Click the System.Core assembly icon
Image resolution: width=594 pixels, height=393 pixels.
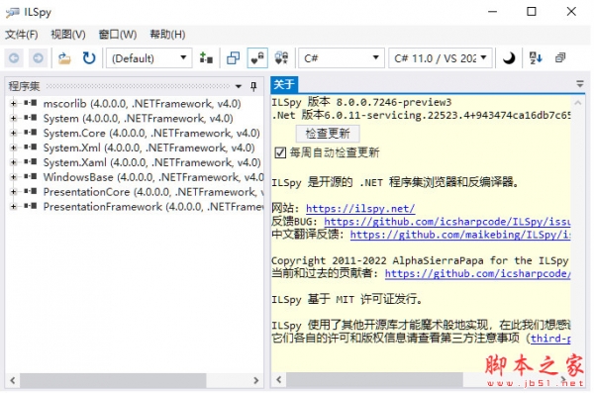pos(31,133)
